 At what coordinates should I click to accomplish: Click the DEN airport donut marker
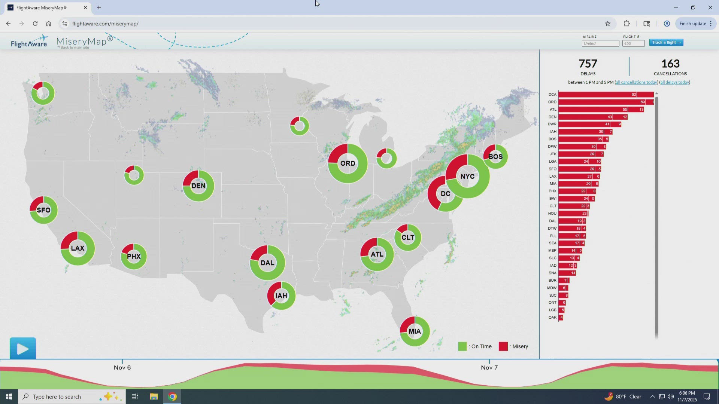tap(198, 186)
